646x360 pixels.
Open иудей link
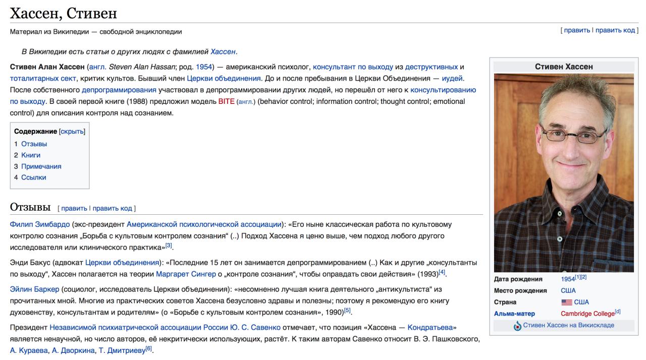pyautogui.click(x=452, y=78)
